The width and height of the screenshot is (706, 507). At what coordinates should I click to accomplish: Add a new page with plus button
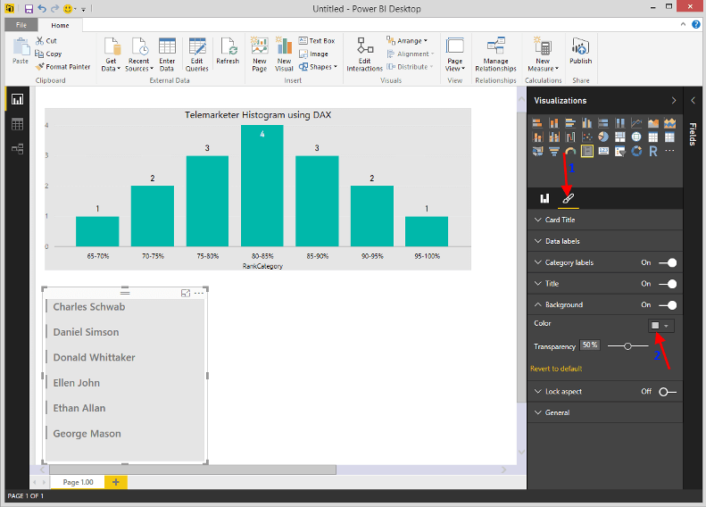[115, 482]
